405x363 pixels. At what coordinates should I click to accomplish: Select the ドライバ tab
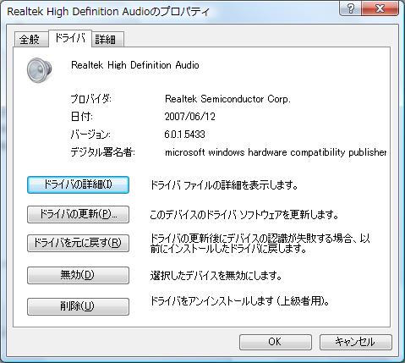pos(70,38)
